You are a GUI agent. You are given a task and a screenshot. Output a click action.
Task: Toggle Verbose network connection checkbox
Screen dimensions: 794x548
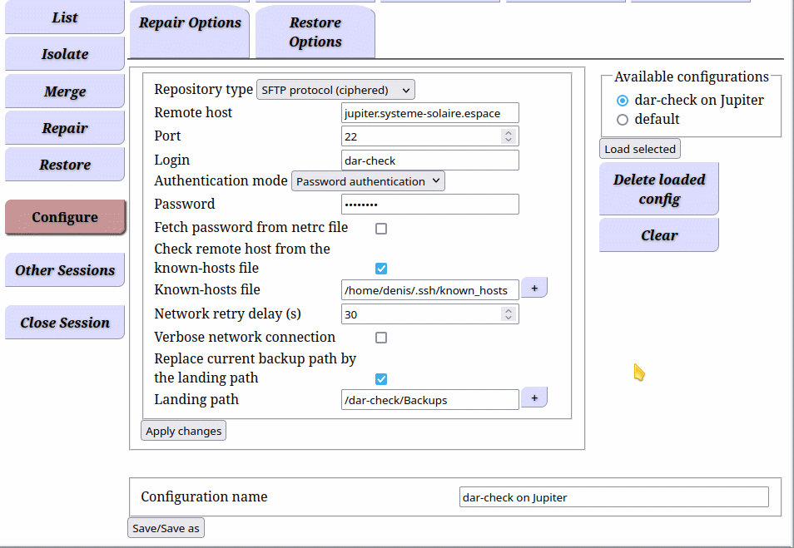point(381,338)
